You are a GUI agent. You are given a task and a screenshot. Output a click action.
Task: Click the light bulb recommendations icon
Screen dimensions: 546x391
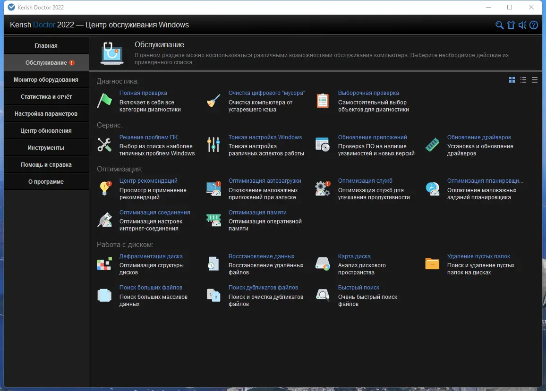coord(105,188)
